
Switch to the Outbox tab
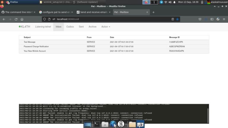pos(70,27)
